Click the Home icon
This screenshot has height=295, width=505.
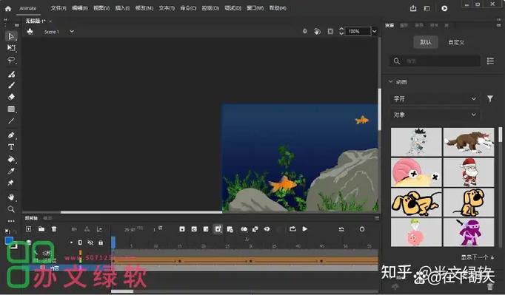pos(8,9)
